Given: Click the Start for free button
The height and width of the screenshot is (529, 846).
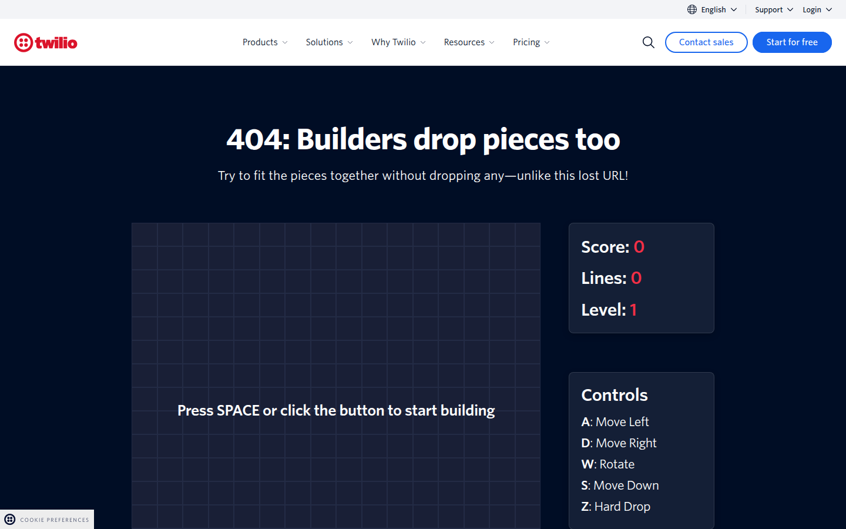Looking at the screenshot, I should [x=791, y=42].
